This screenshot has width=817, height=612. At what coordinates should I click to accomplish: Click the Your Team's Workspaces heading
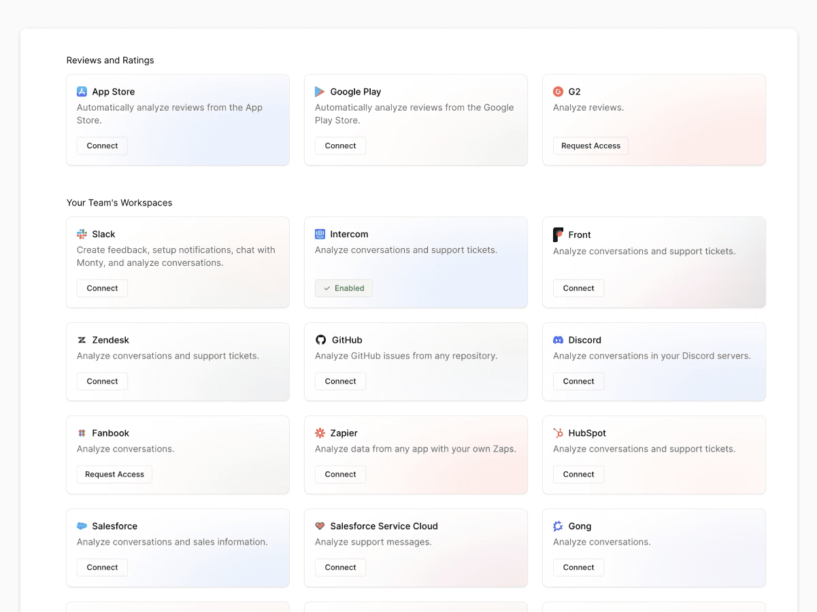pos(119,203)
